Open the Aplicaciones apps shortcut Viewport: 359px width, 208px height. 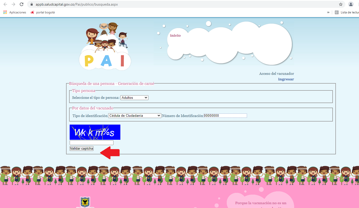[15, 12]
